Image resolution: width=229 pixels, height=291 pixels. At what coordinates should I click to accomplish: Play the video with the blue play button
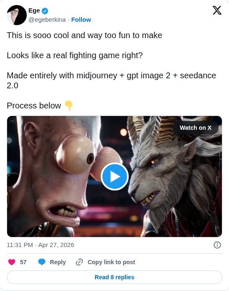tap(114, 177)
